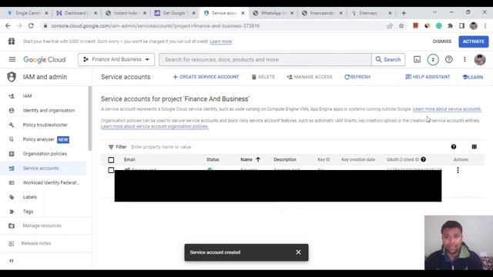Open Learn more about service accounts link

pos(447,109)
